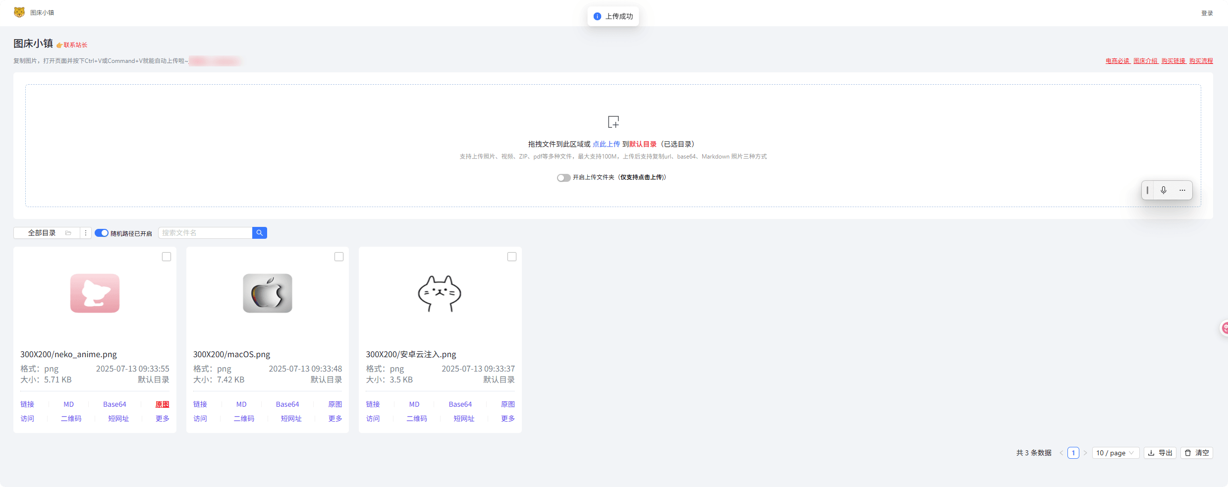The image size is (1228, 487).
Task: Click the tiger logo icon in header
Action: pos(19,12)
